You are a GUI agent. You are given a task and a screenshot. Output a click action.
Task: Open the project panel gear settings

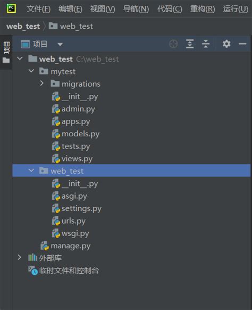pyautogui.click(x=226, y=44)
